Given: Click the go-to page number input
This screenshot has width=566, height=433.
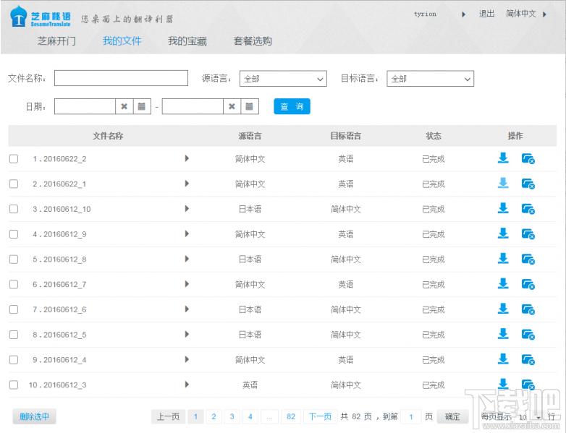Looking at the screenshot, I should (411, 417).
